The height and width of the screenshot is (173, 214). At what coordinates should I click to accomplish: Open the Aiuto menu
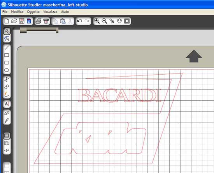pyautogui.click(x=65, y=12)
